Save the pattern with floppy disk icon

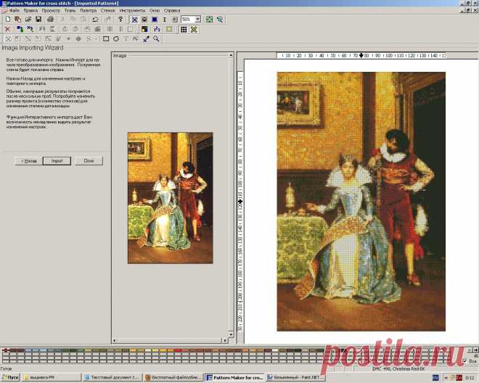pos(38,20)
